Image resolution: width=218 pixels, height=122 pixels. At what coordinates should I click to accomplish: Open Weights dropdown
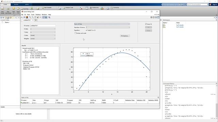point(43,39)
